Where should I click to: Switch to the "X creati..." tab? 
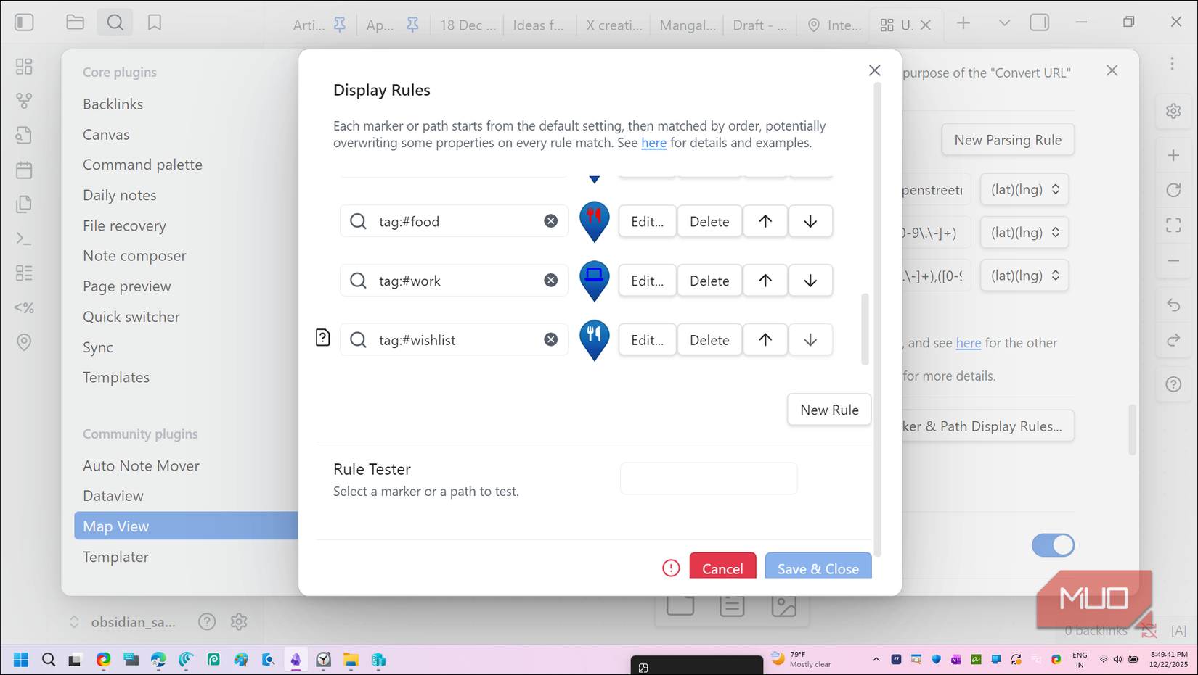pyautogui.click(x=614, y=25)
